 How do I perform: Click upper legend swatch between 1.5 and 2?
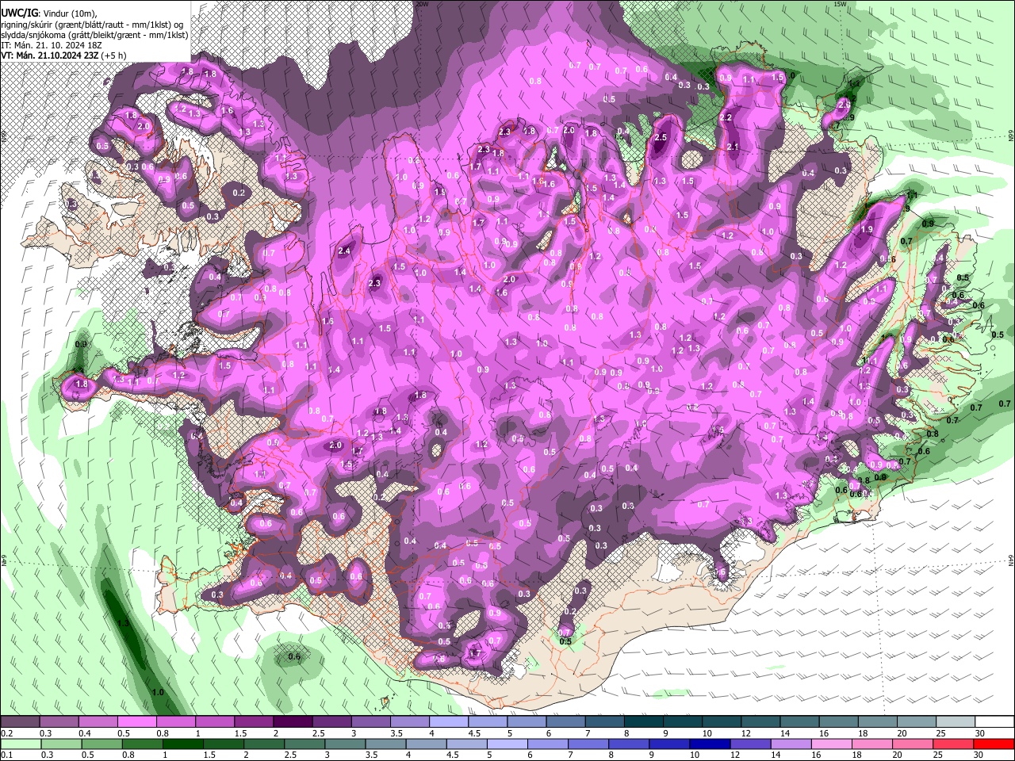[253, 722]
